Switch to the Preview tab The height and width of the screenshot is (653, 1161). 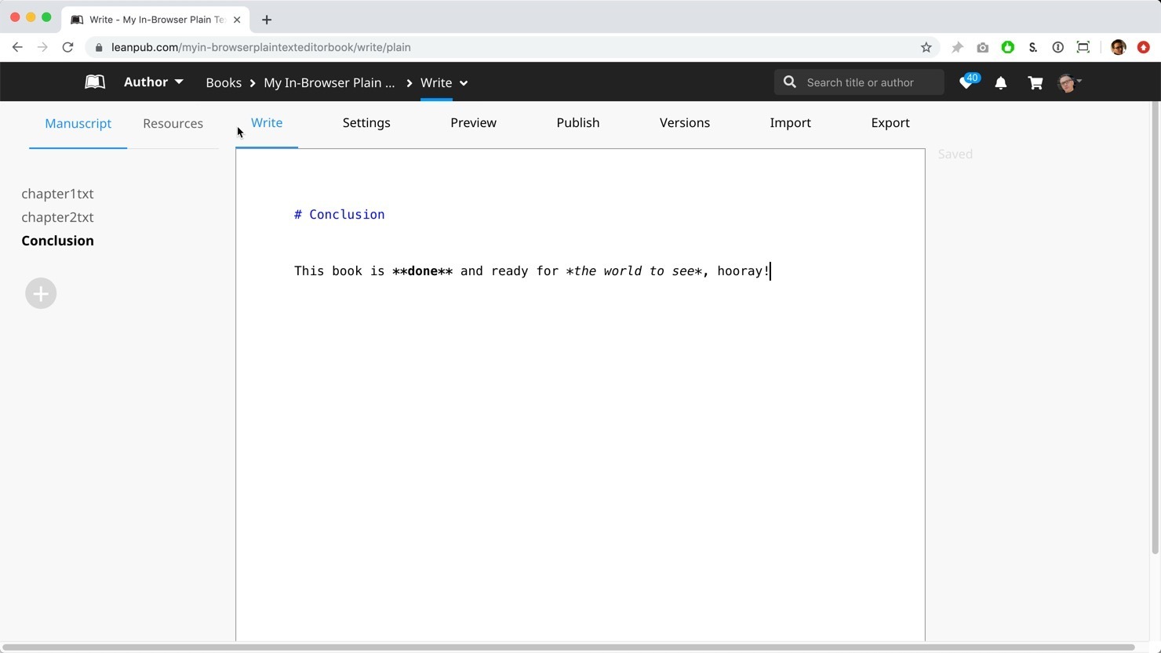point(473,122)
